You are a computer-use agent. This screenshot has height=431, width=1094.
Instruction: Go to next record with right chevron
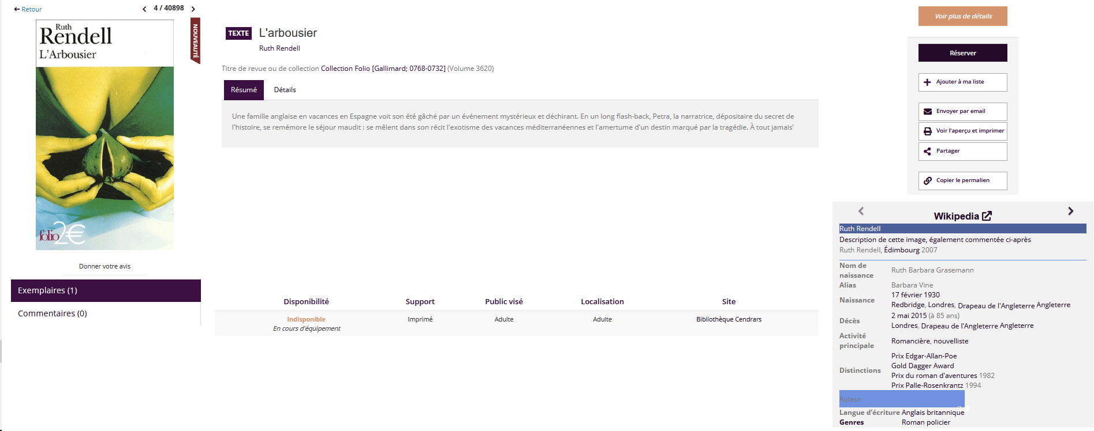point(193,9)
